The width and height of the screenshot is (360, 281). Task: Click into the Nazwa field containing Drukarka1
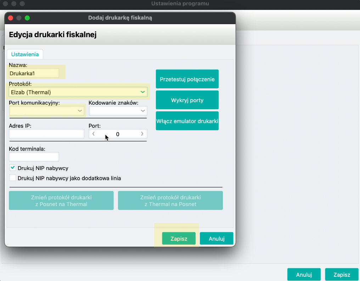34,73
